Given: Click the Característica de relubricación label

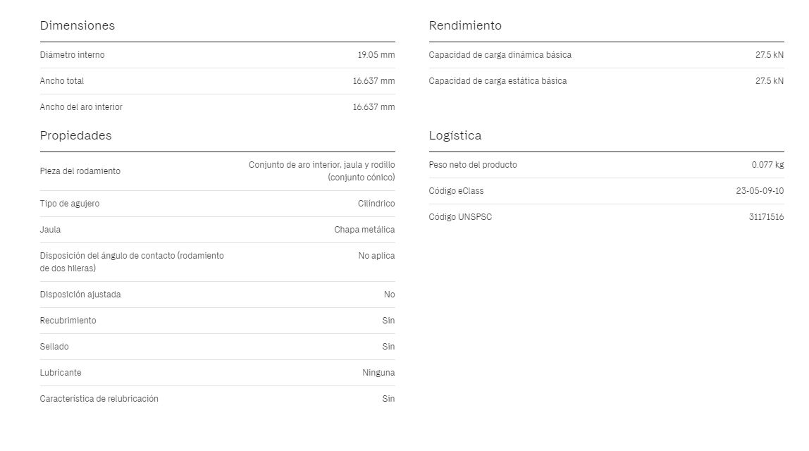Looking at the screenshot, I should (x=99, y=399).
